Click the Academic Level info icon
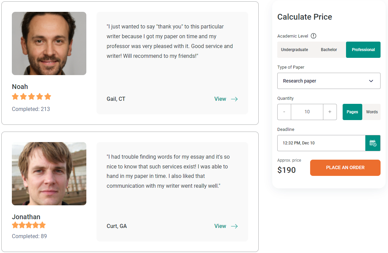 click(x=314, y=36)
